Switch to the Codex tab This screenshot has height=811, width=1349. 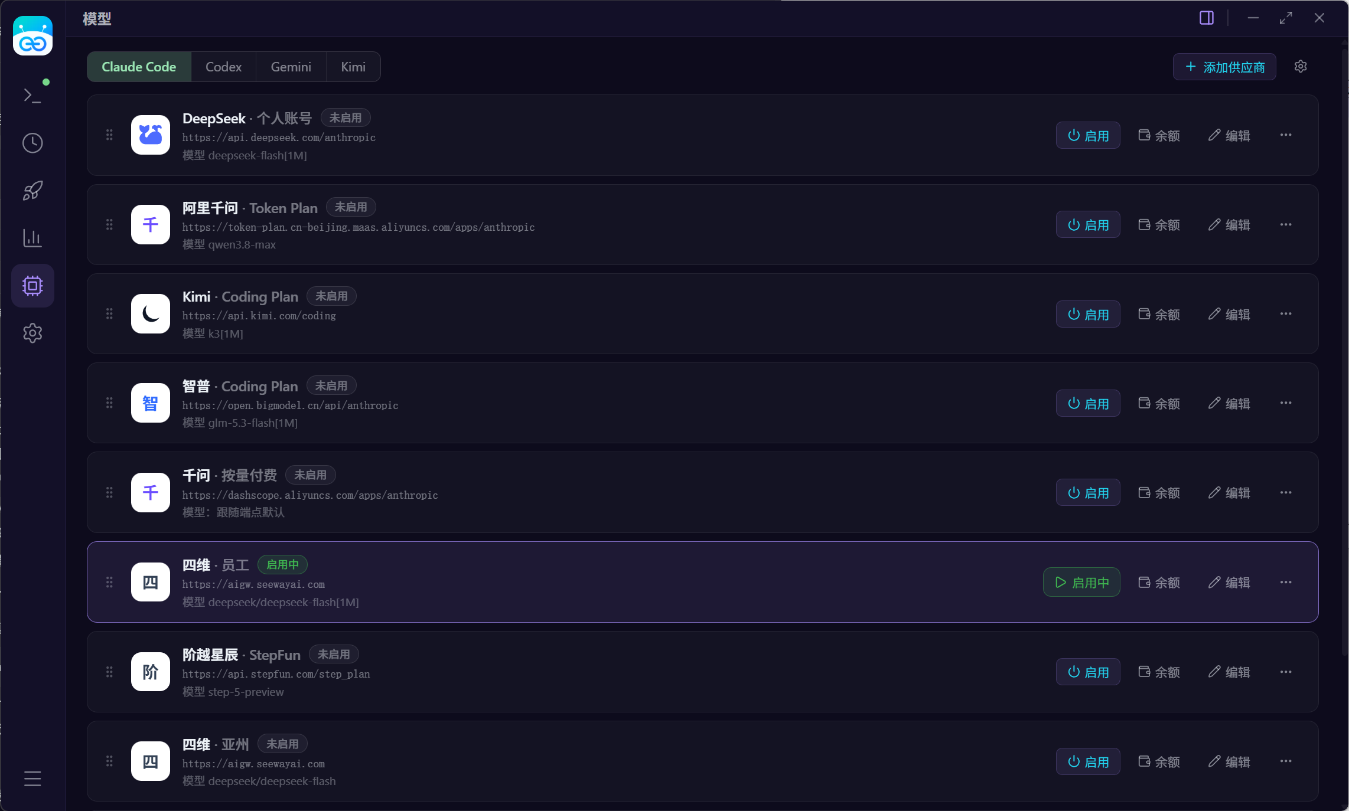[x=223, y=67]
